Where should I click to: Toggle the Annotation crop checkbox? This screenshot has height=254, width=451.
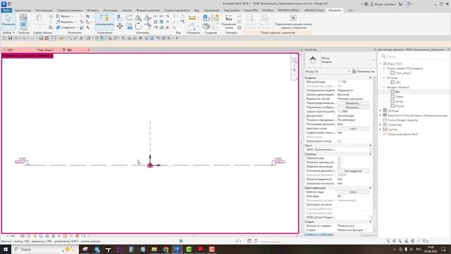pyautogui.click(x=339, y=167)
